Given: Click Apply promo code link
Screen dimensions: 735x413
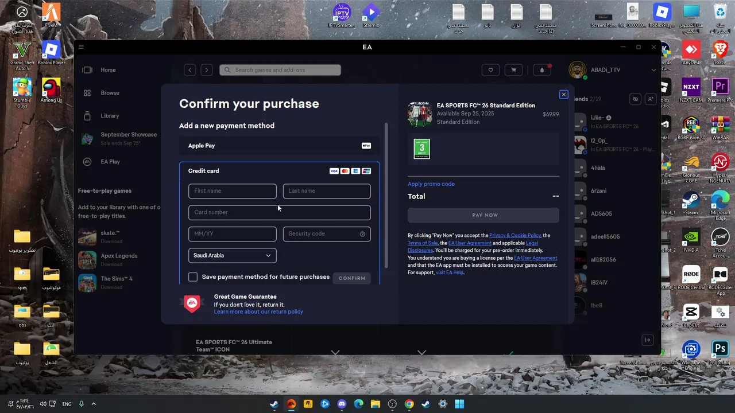Looking at the screenshot, I should point(431,184).
